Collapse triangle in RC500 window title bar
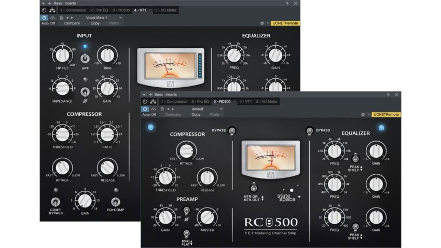Image resolution: width=441 pixels, height=248 pixels. (144, 95)
